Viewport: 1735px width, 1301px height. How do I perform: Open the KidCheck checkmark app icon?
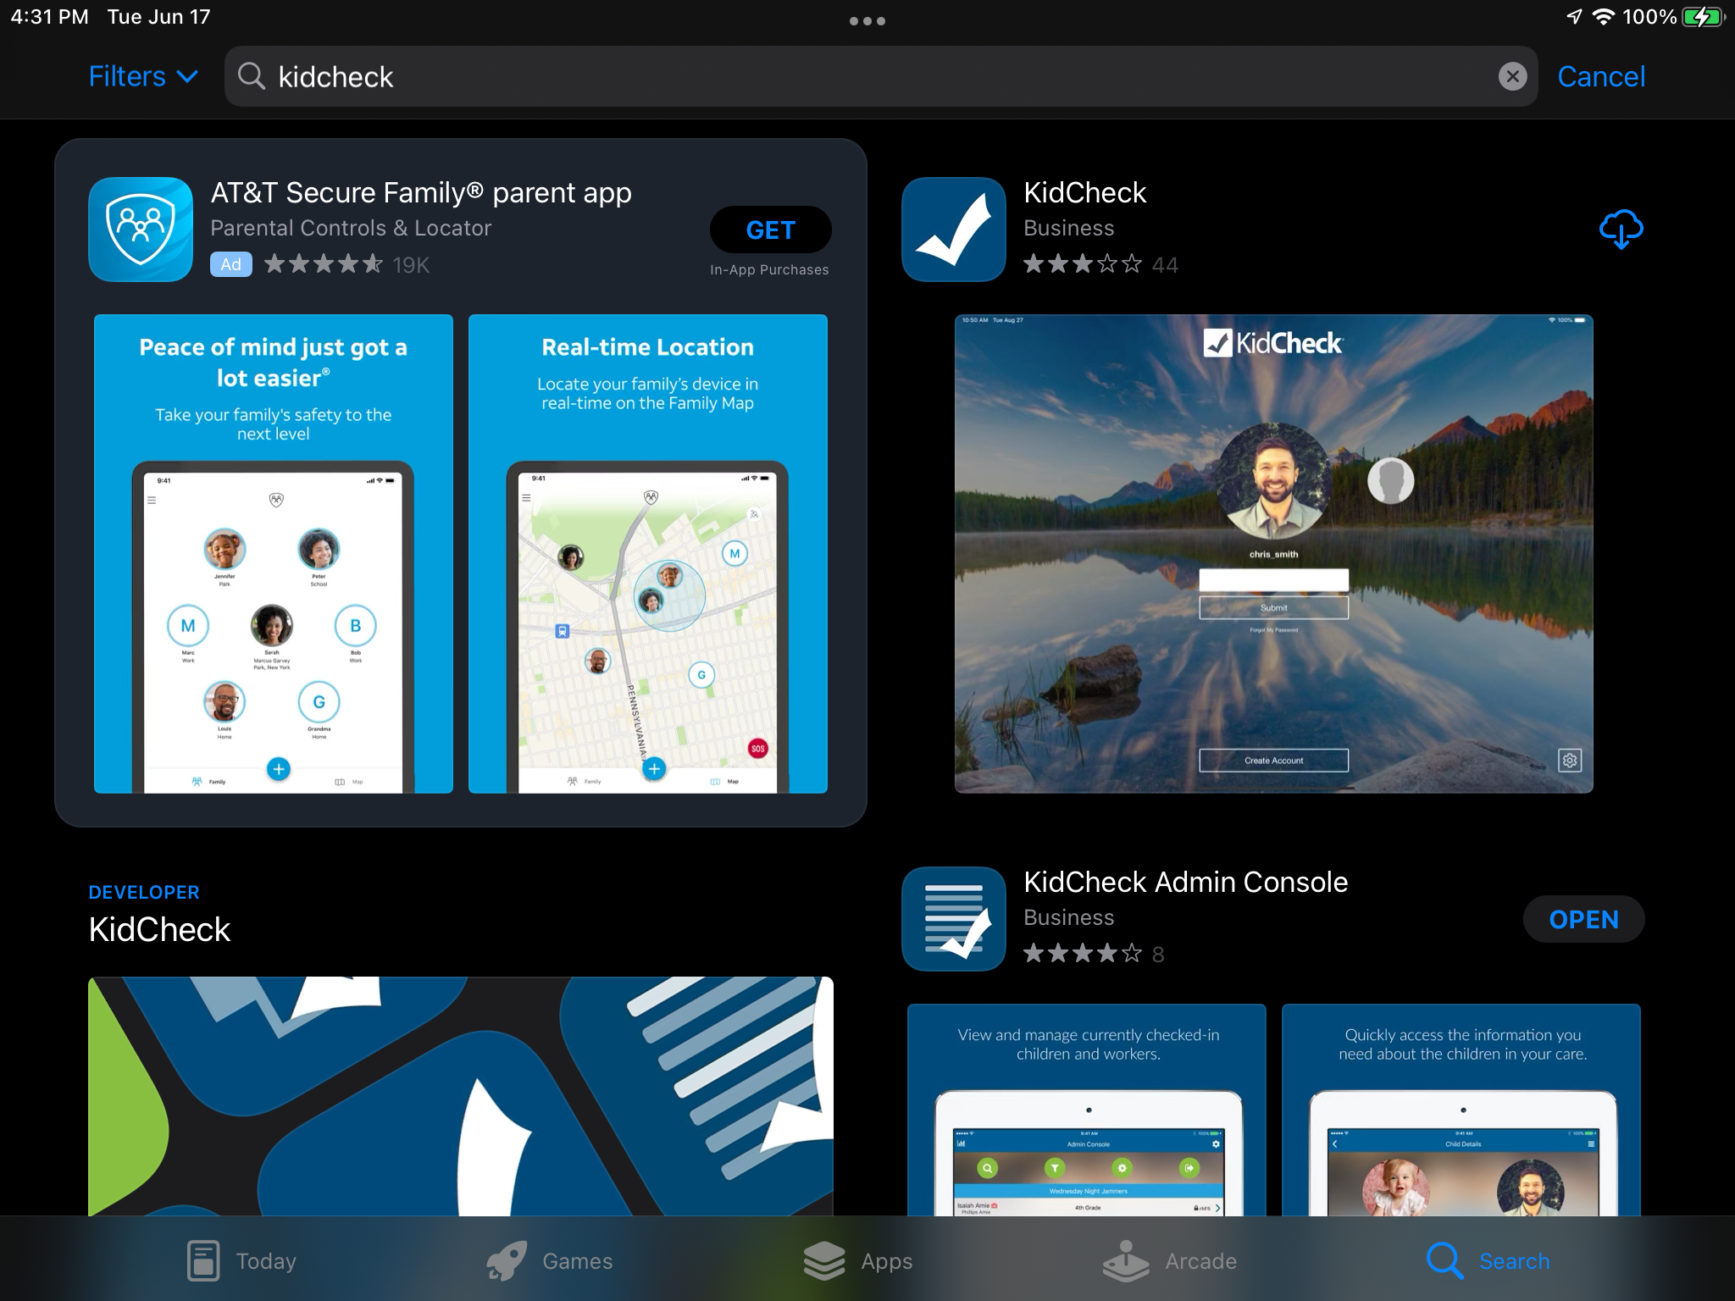(x=954, y=229)
